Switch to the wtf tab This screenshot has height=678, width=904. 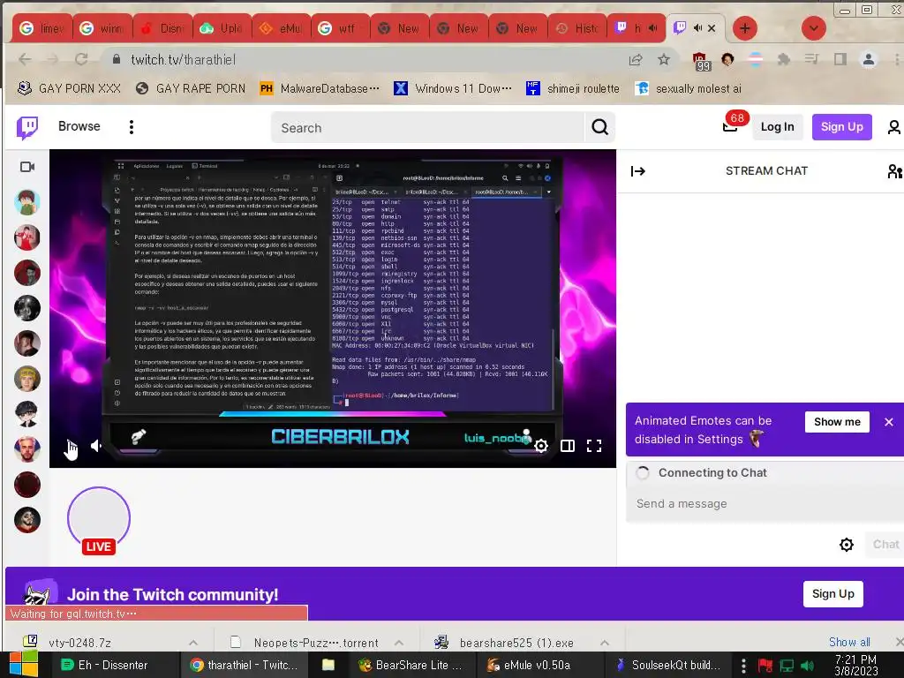pos(340,28)
